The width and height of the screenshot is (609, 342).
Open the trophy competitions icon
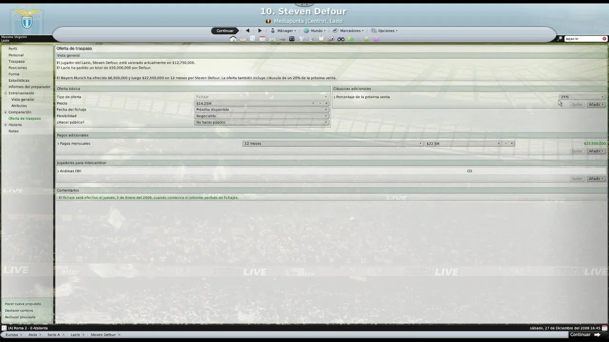(x=301, y=39)
